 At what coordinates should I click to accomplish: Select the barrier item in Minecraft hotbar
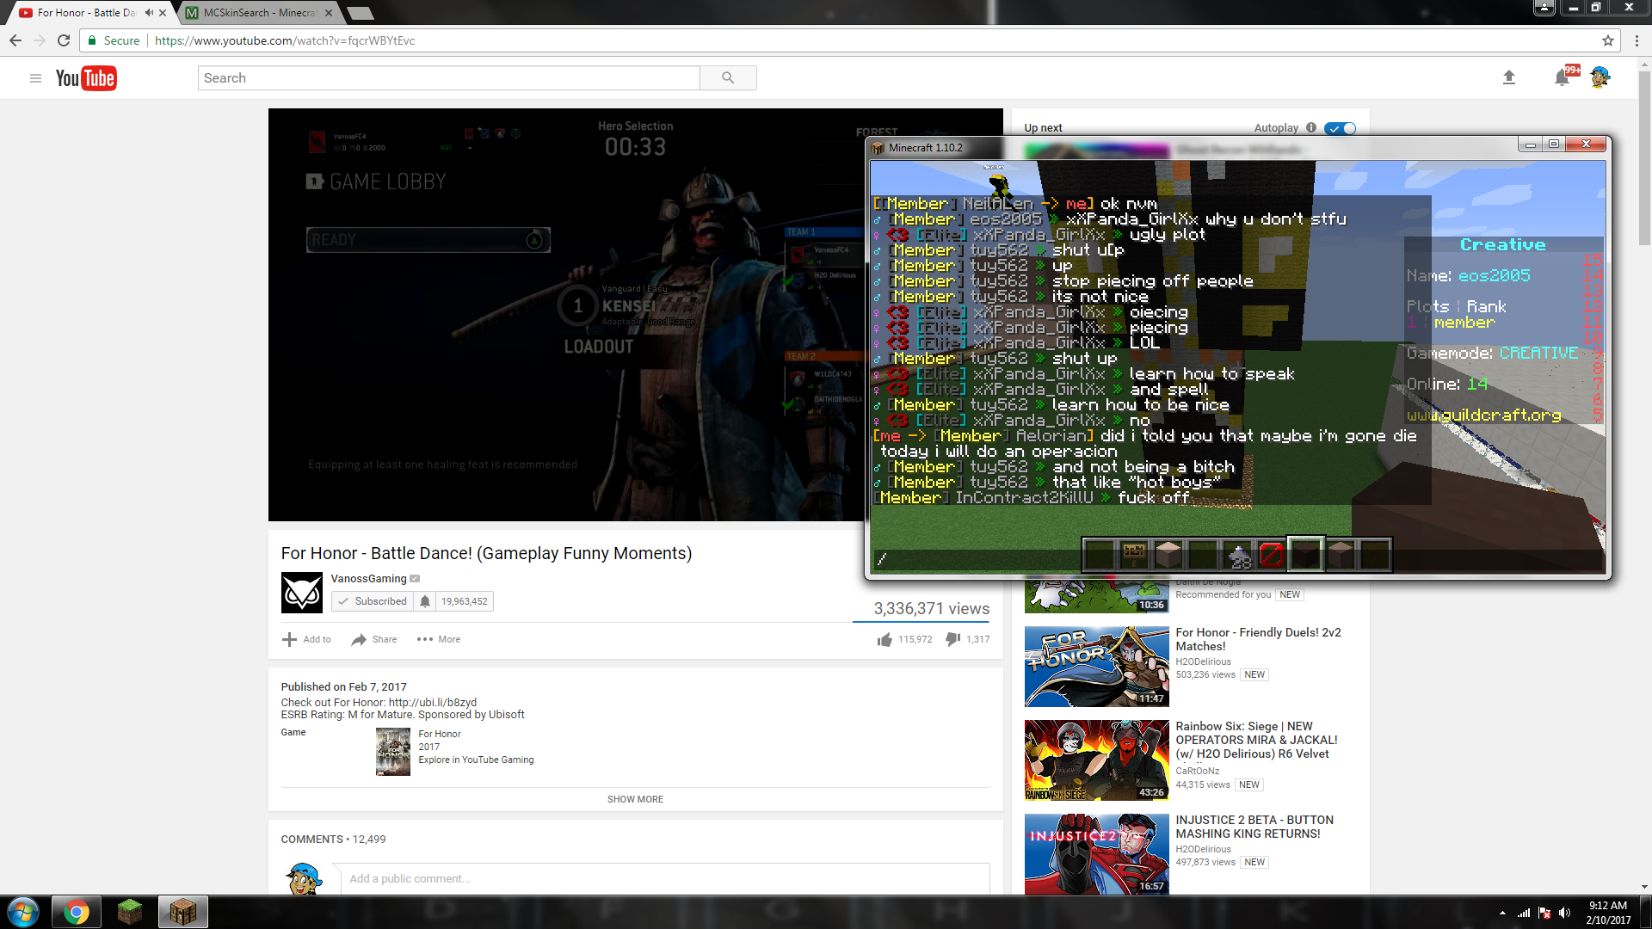(x=1271, y=555)
